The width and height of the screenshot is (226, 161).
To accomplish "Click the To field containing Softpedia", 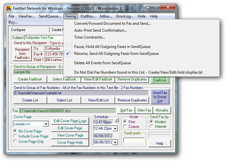I will pos(54,49).
